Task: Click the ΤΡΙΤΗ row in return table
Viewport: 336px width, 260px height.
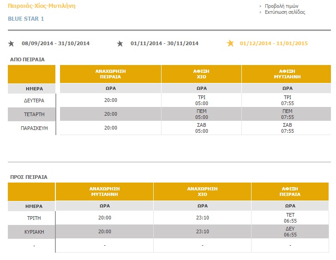Action: (31, 218)
